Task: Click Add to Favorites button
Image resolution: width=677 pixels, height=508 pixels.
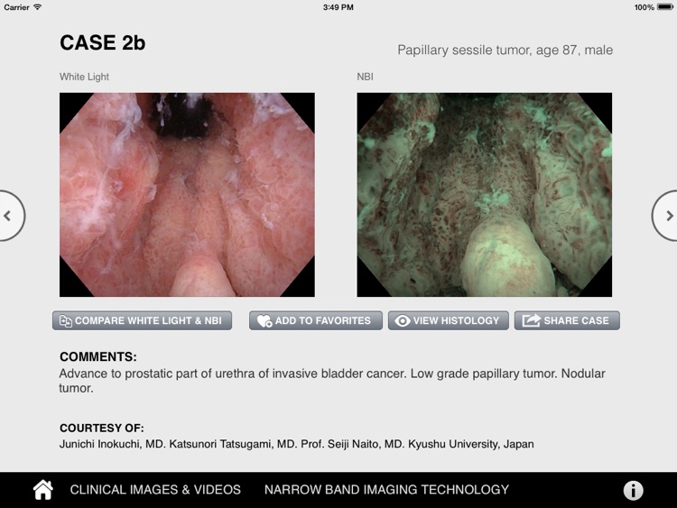Action: (x=316, y=320)
